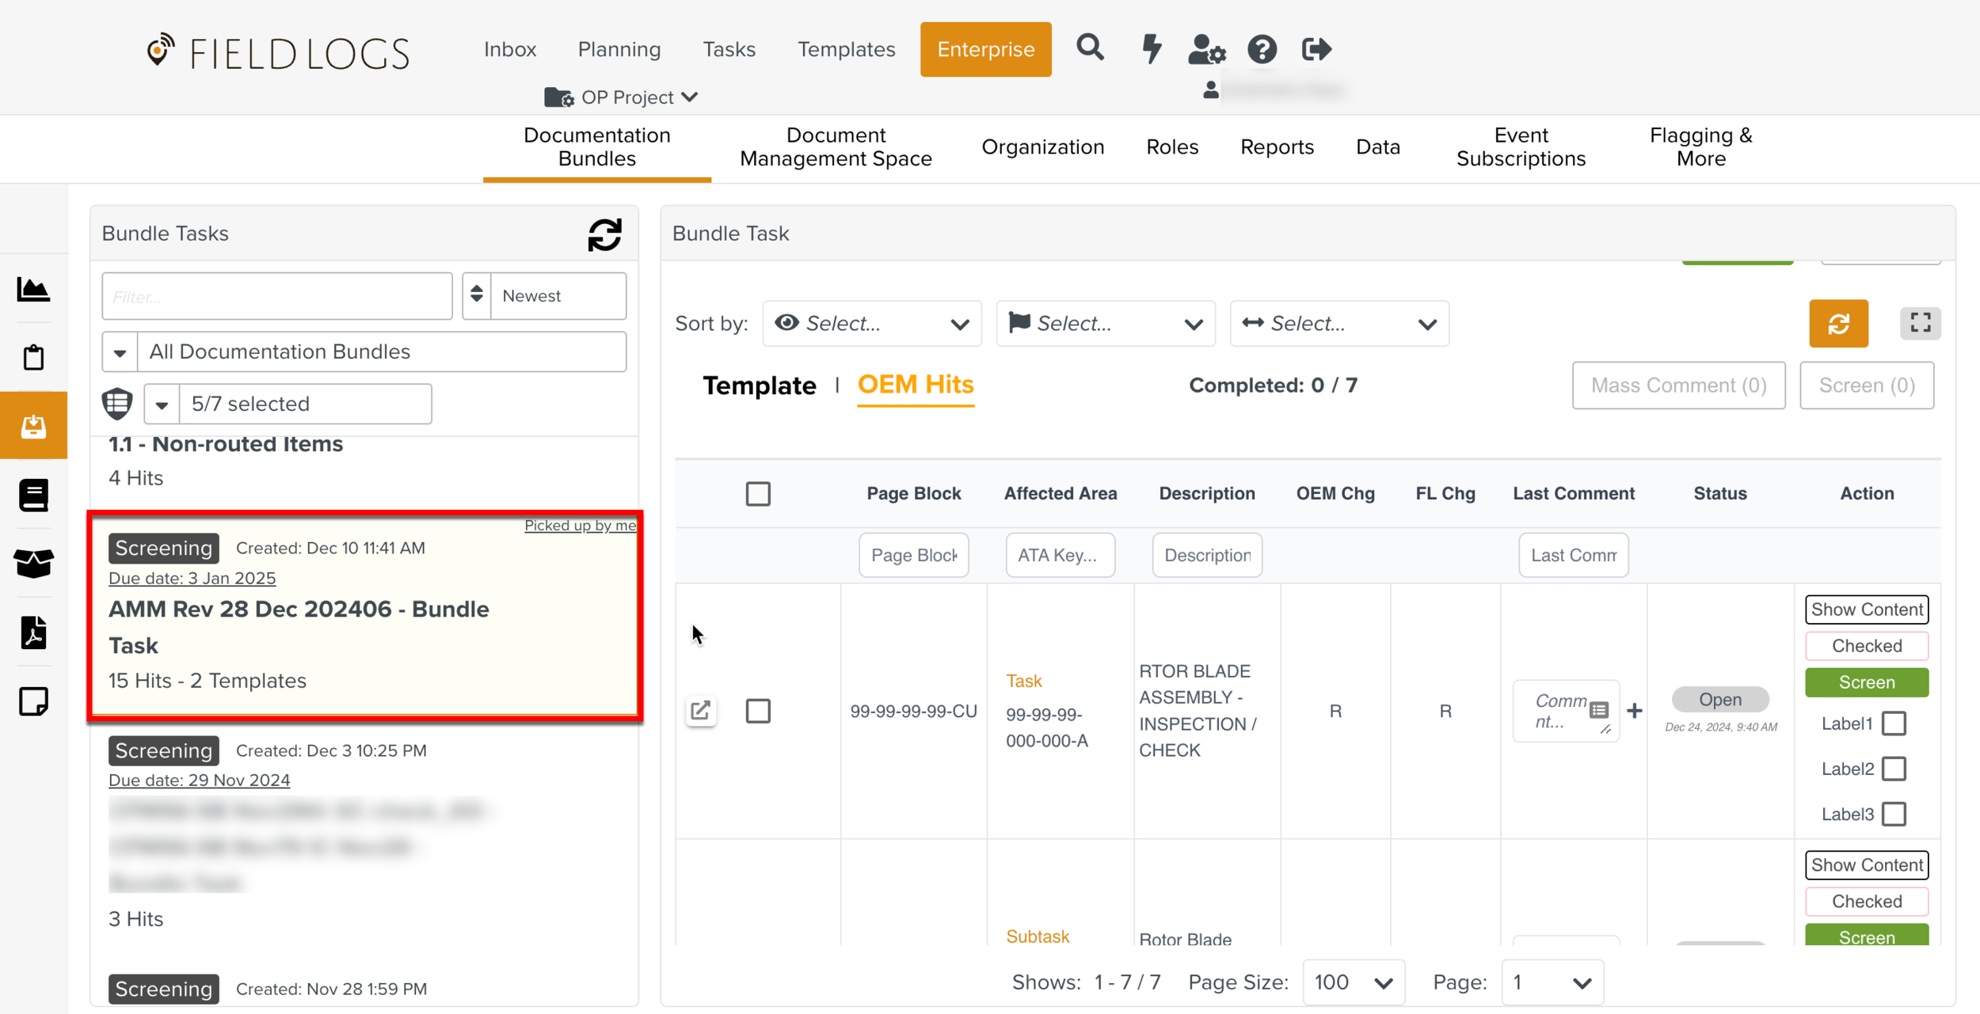Select the Enterprise menu
The height and width of the screenshot is (1014, 1980).
point(985,49)
